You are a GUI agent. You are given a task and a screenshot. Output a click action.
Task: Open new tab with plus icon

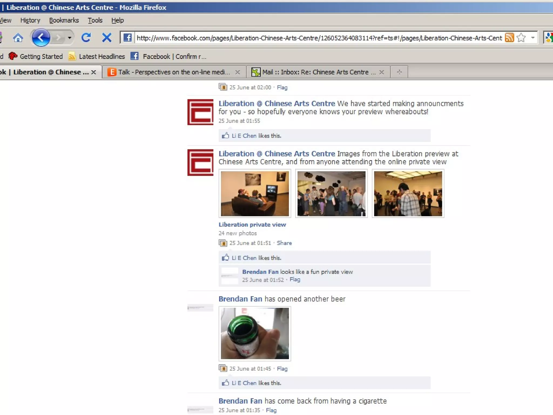[399, 72]
